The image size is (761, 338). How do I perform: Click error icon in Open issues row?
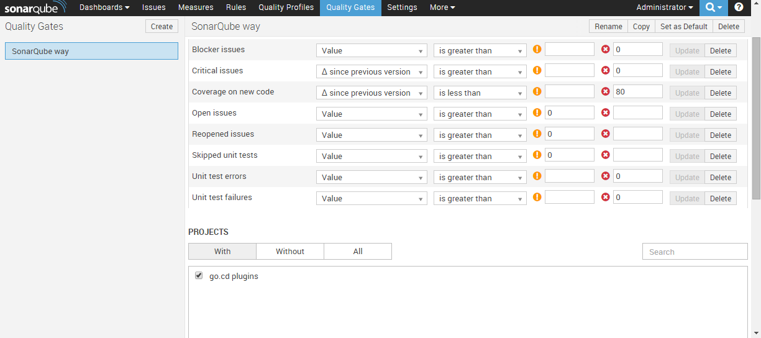click(606, 112)
